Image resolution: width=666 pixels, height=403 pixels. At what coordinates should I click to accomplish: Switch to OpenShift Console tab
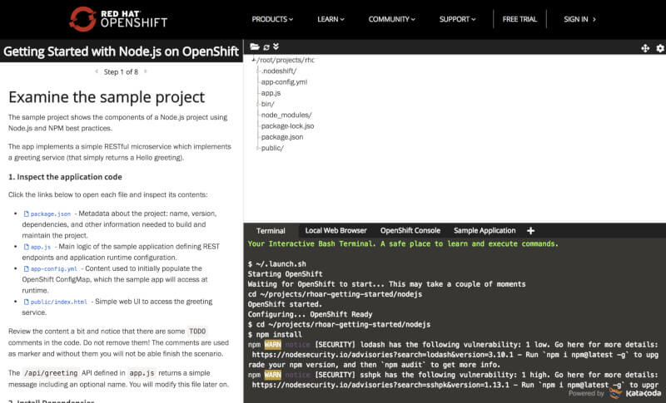pos(410,230)
